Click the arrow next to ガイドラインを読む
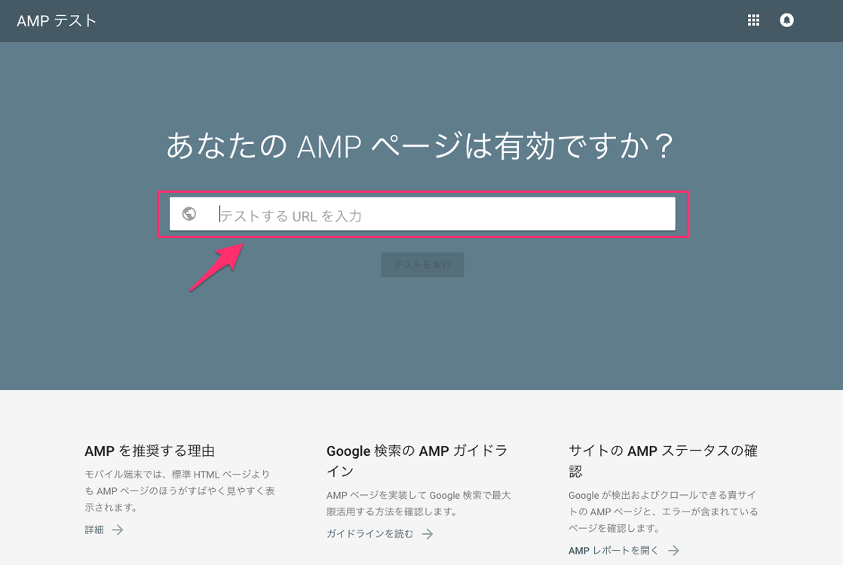843x565 pixels. tap(428, 534)
